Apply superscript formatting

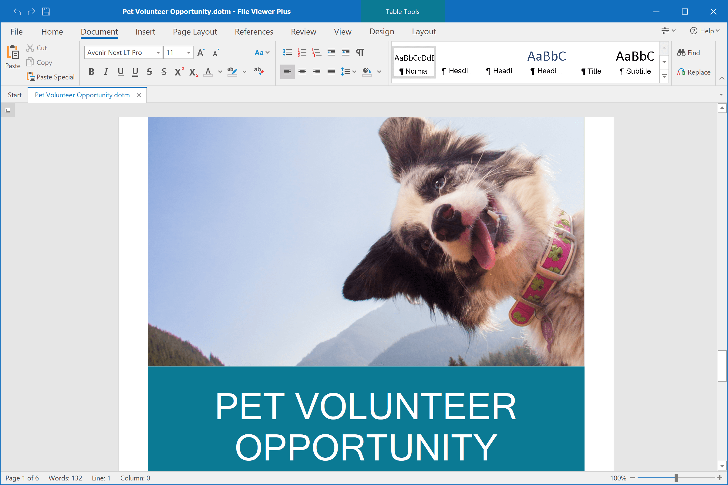(x=178, y=72)
